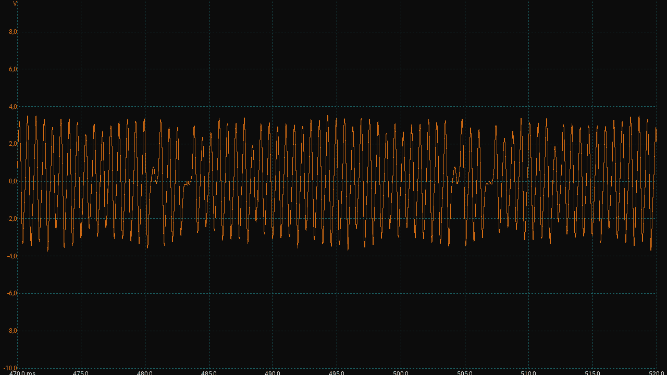This screenshot has width=667, height=375.
Task: Select the 510.0 time axis label
Action: (x=528, y=373)
